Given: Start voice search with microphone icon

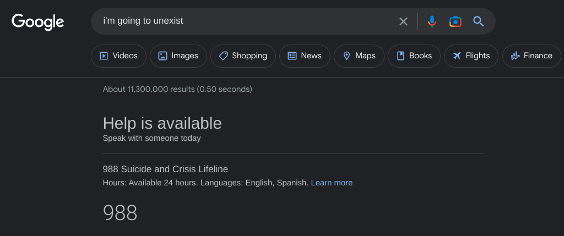Looking at the screenshot, I should pyautogui.click(x=432, y=21).
